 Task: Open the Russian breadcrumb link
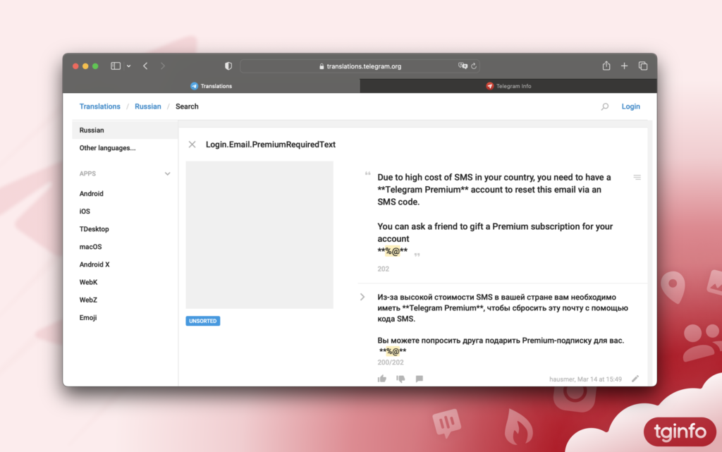(x=148, y=106)
